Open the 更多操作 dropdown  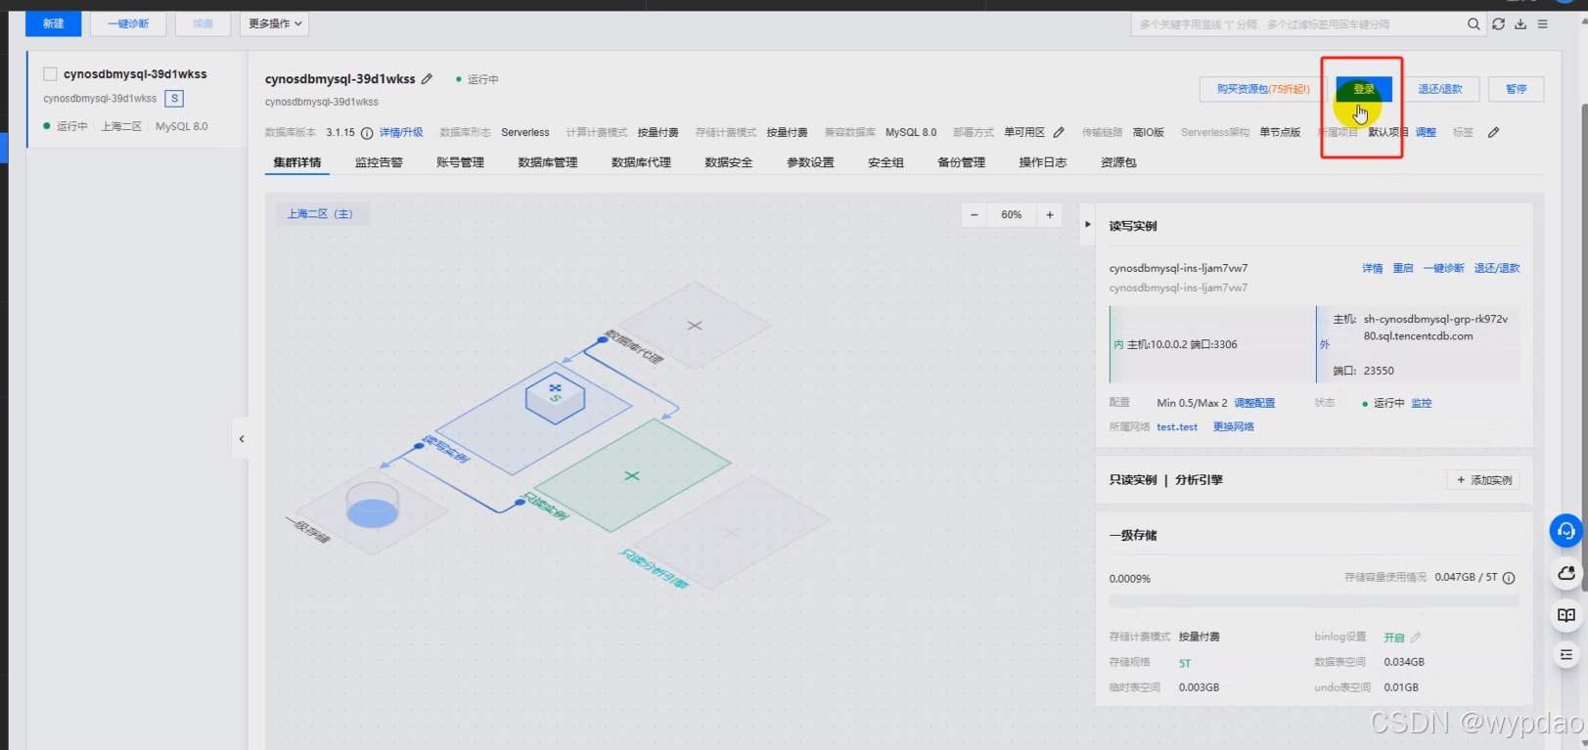(275, 23)
